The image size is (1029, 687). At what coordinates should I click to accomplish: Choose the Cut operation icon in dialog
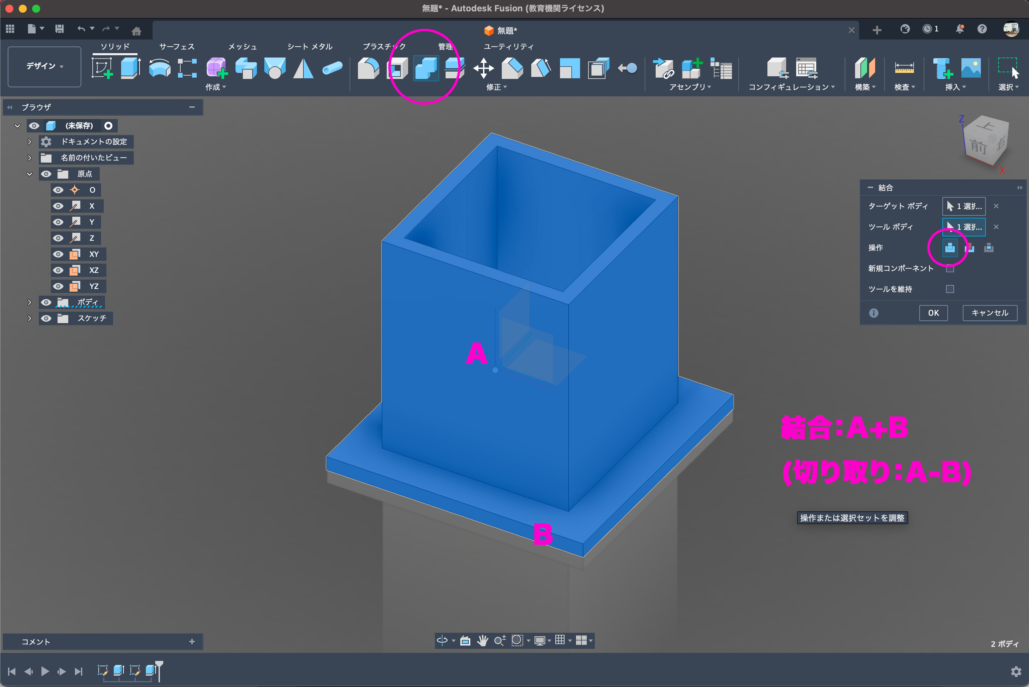coord(969,248)
